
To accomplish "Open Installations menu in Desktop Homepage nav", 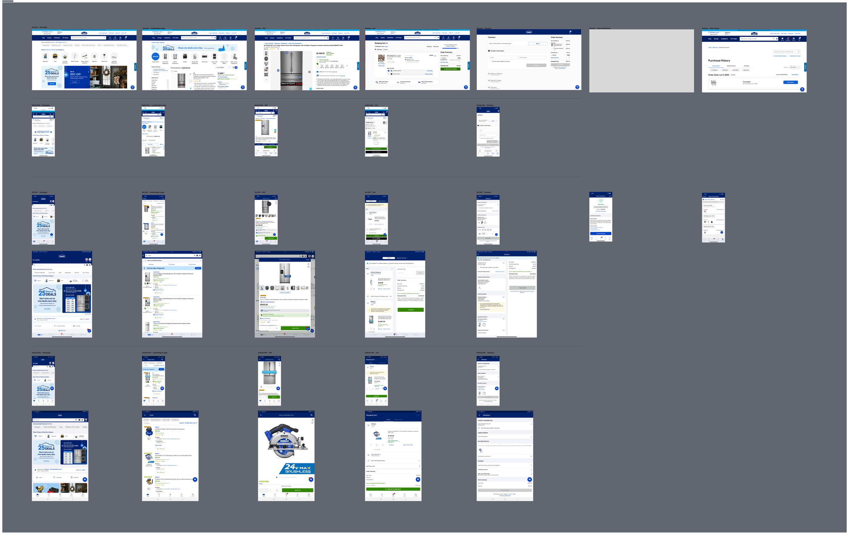I will click(x=57, y=38).
